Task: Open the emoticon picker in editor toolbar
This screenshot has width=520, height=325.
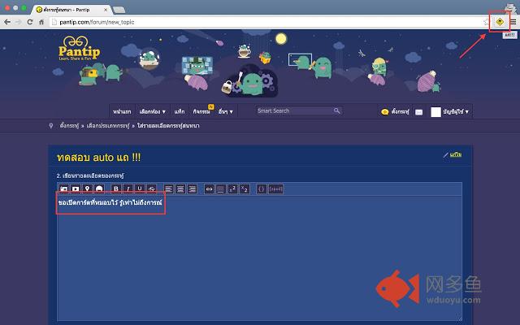Action: tap(99, 189)
